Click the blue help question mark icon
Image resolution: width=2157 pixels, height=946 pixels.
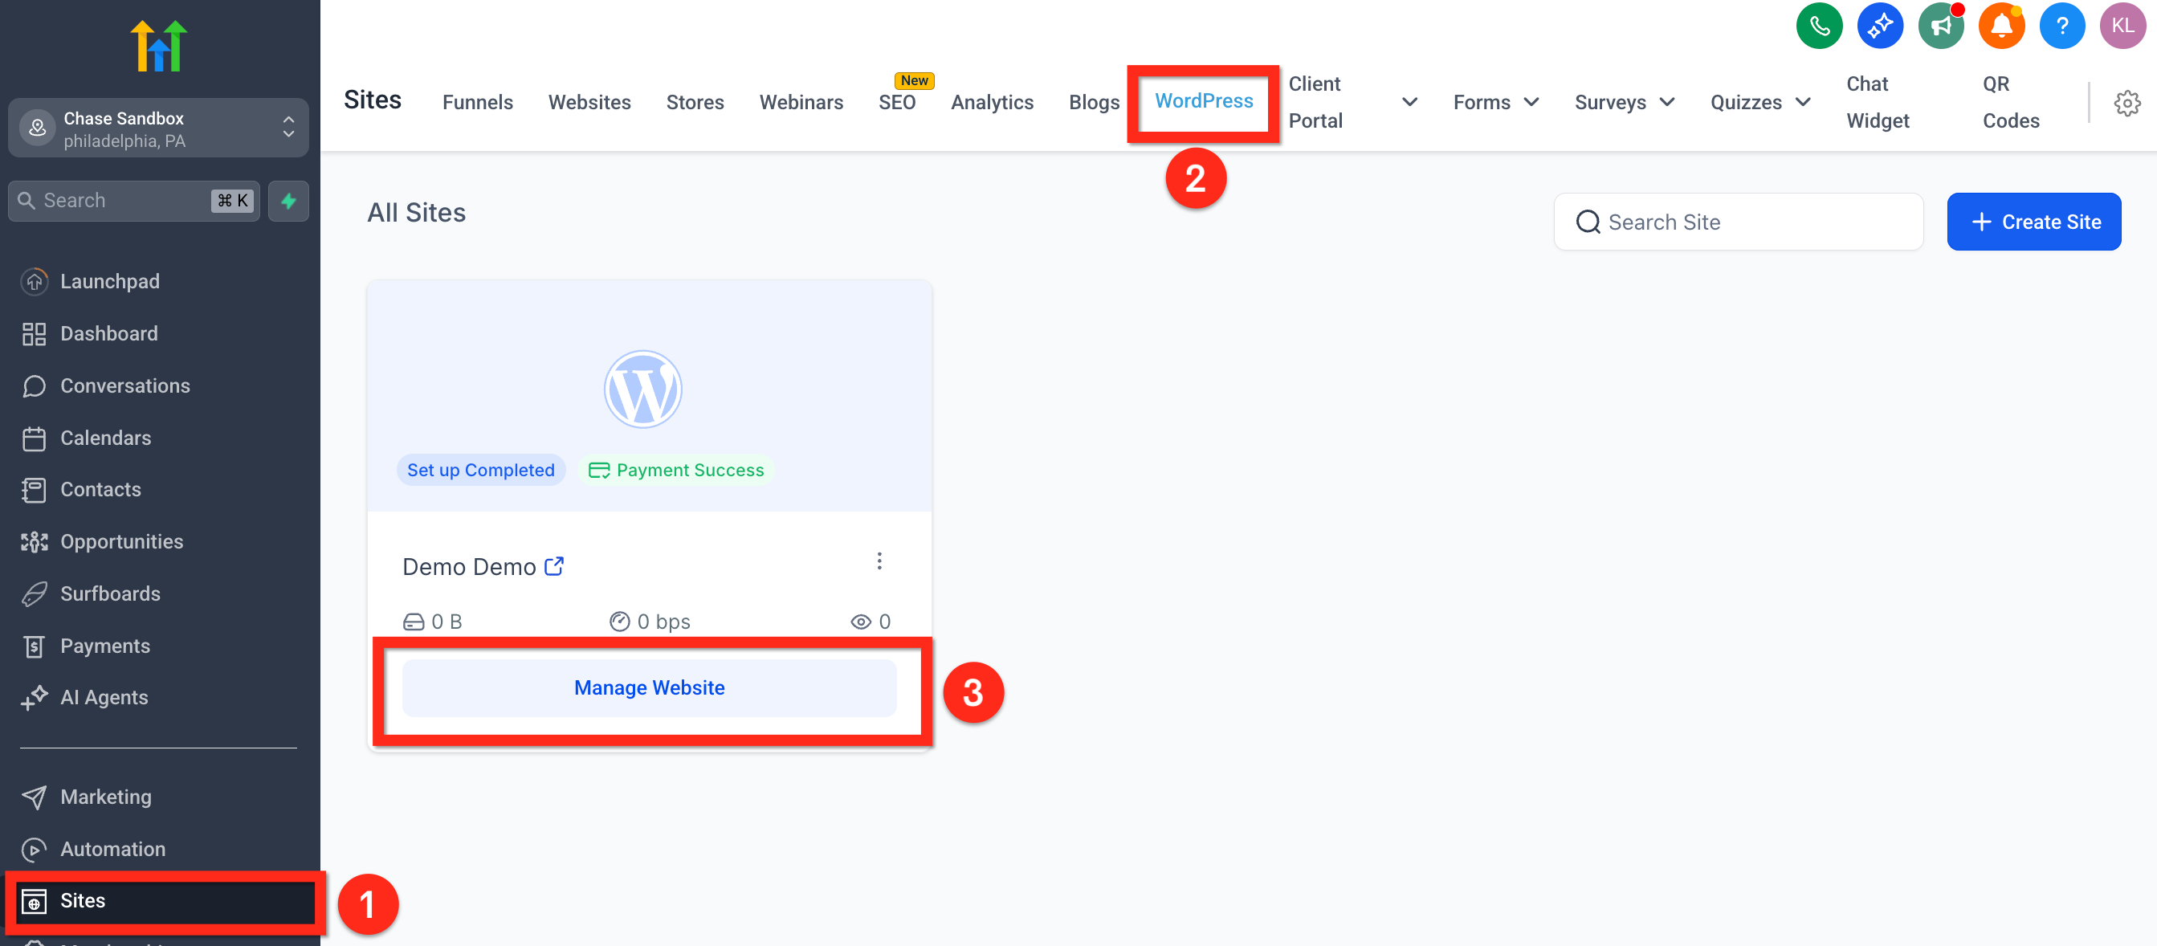pyautogui.click(x=2061, y=27)
